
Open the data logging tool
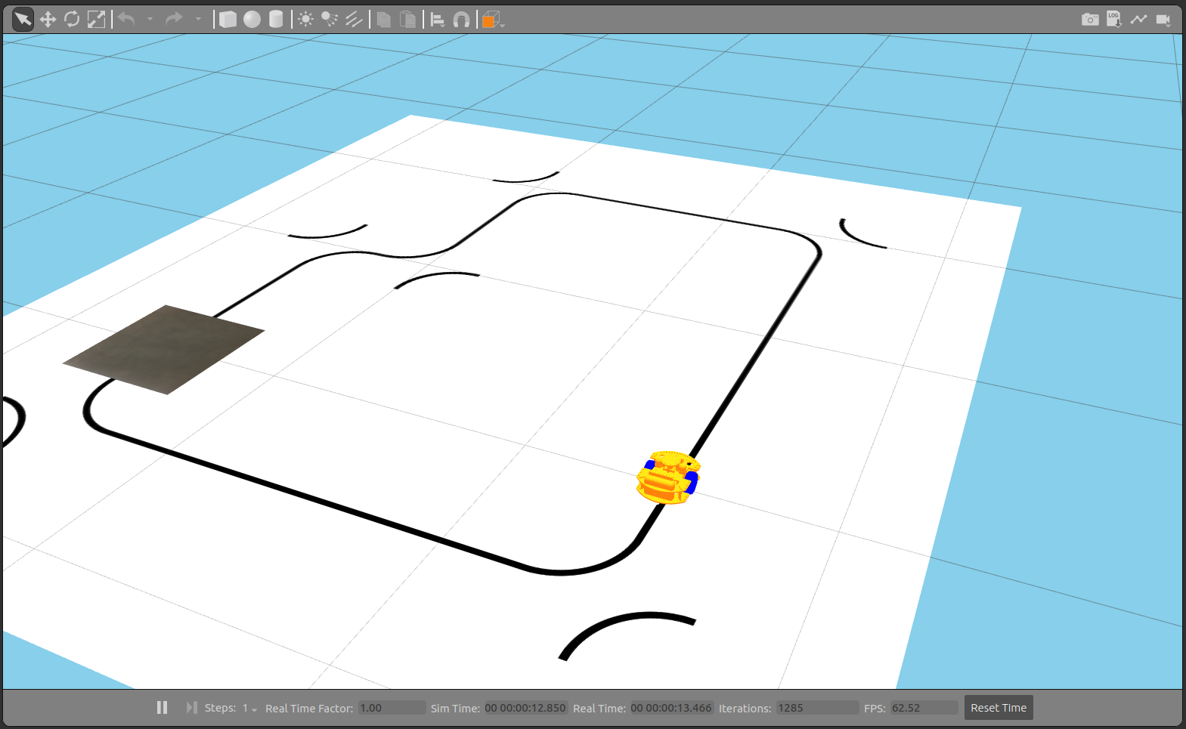click(1114, 20)
